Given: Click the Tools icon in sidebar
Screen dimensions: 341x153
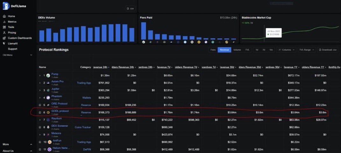Looking at the screenshot, I should point(4,27).
